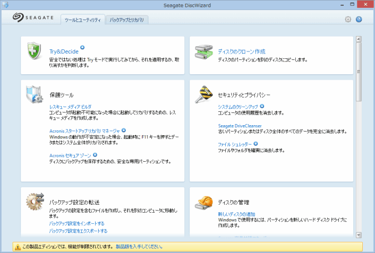Click the yellow warning triangle icon
The height and width of the screenshot is (253, 375).
[18, 247]
